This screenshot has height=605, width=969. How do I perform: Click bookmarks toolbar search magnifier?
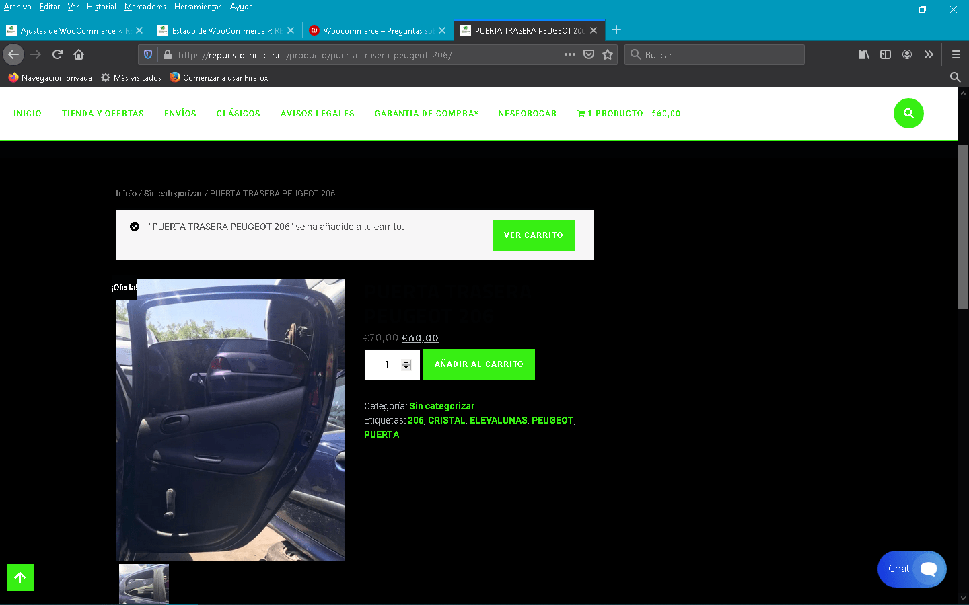955,77
